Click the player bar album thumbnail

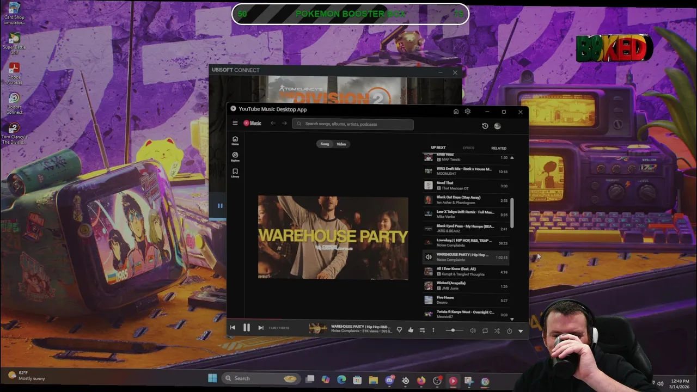coord(318,328)
